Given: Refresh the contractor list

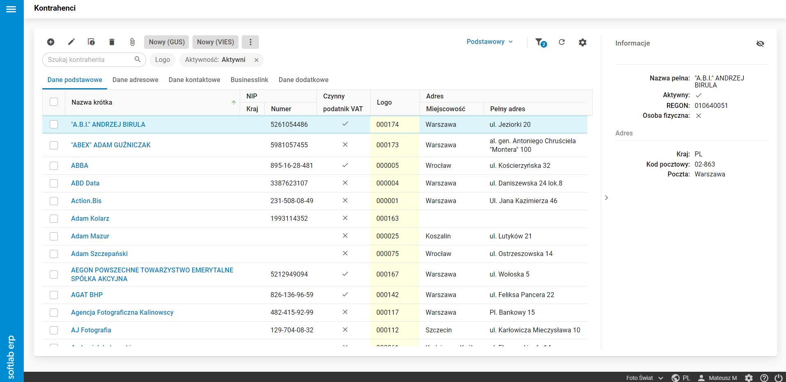Looking at the screenshot, I should coord(561,42).
